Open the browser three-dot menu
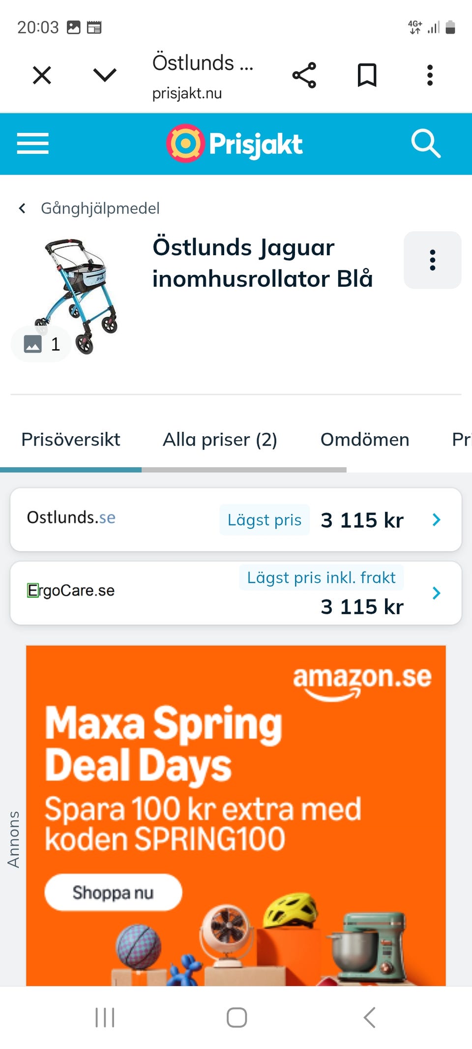This screenshot has width=472, height=1049. click(x=430, y=75)
